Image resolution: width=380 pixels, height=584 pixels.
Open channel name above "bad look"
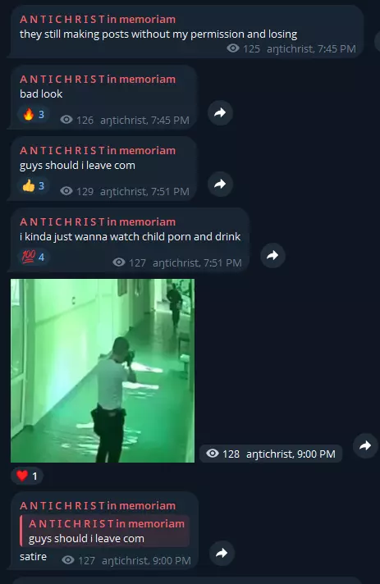coord(98,80)
